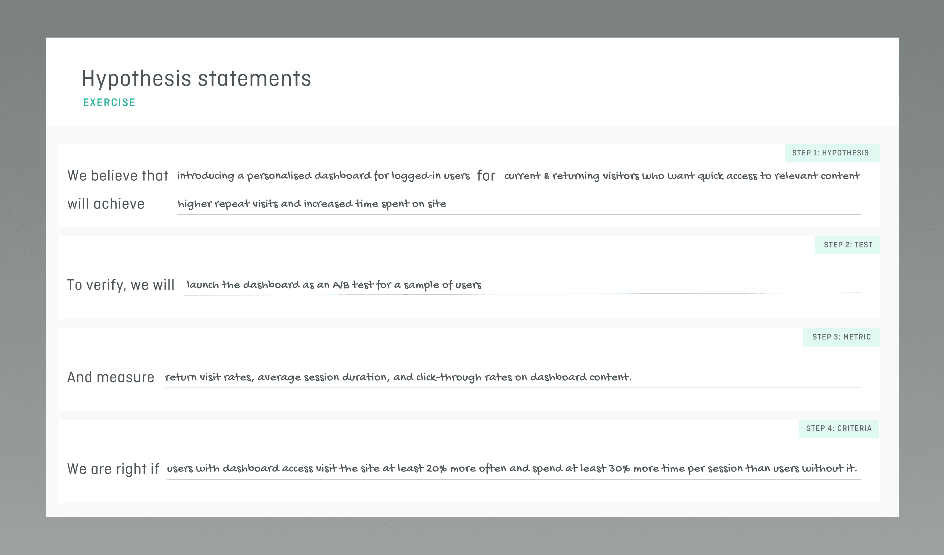Edit the return visit rates metric field

tap(513, 378)
